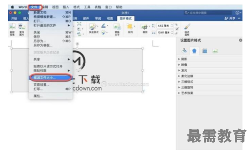Open the Quick Styles (快速样式) gallery icon
The width and height of the screenshot is (249, 152).
[x=93, y=27]
